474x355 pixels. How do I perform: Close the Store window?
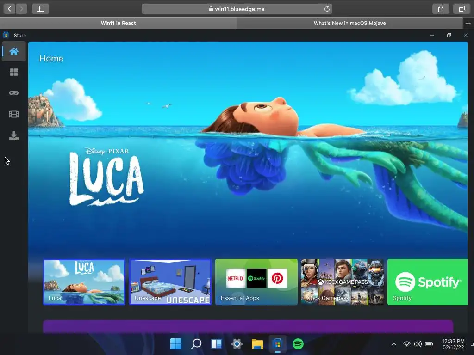click(x=466, y=35)
